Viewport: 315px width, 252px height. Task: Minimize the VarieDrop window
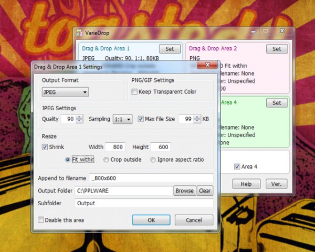(x=254, y=31)
